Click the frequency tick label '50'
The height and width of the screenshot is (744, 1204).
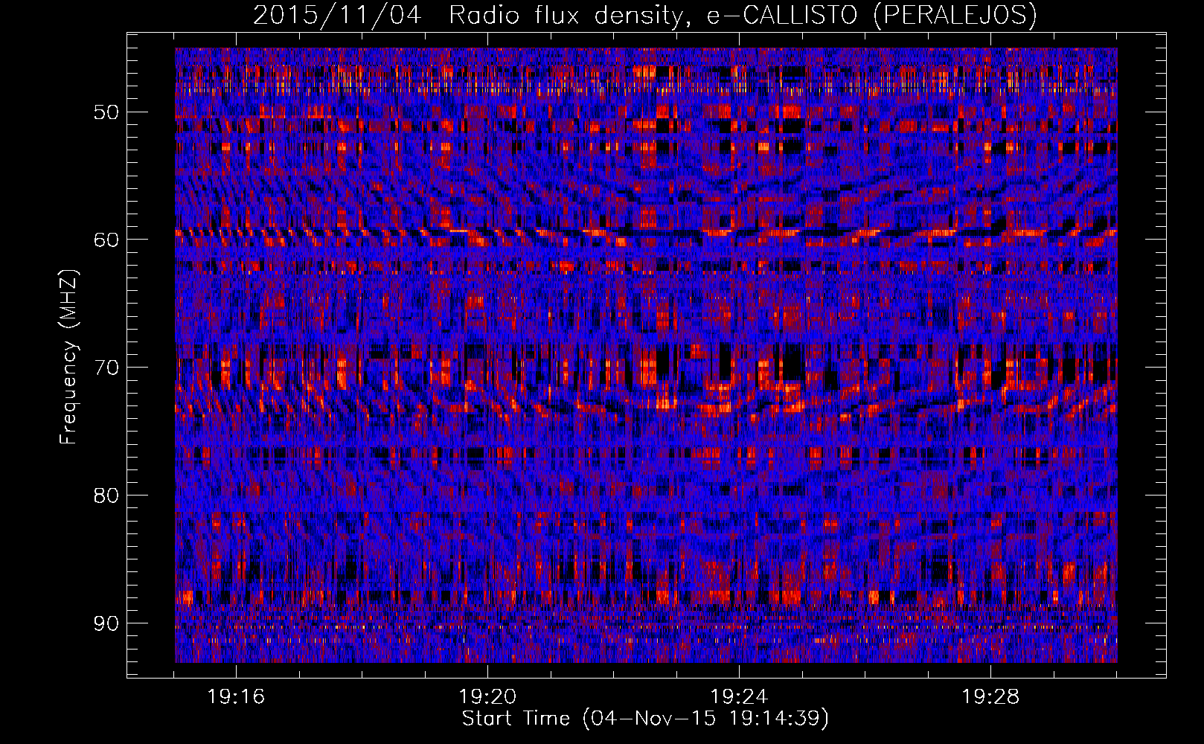coord(106,113)
